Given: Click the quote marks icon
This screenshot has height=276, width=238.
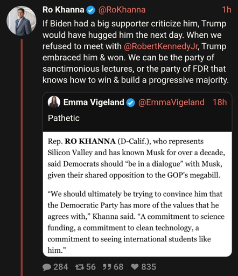Looking at the screenshot, I should point(107,267).
